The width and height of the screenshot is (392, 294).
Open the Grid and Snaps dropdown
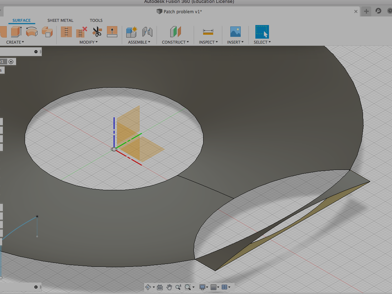pos(214,287)
